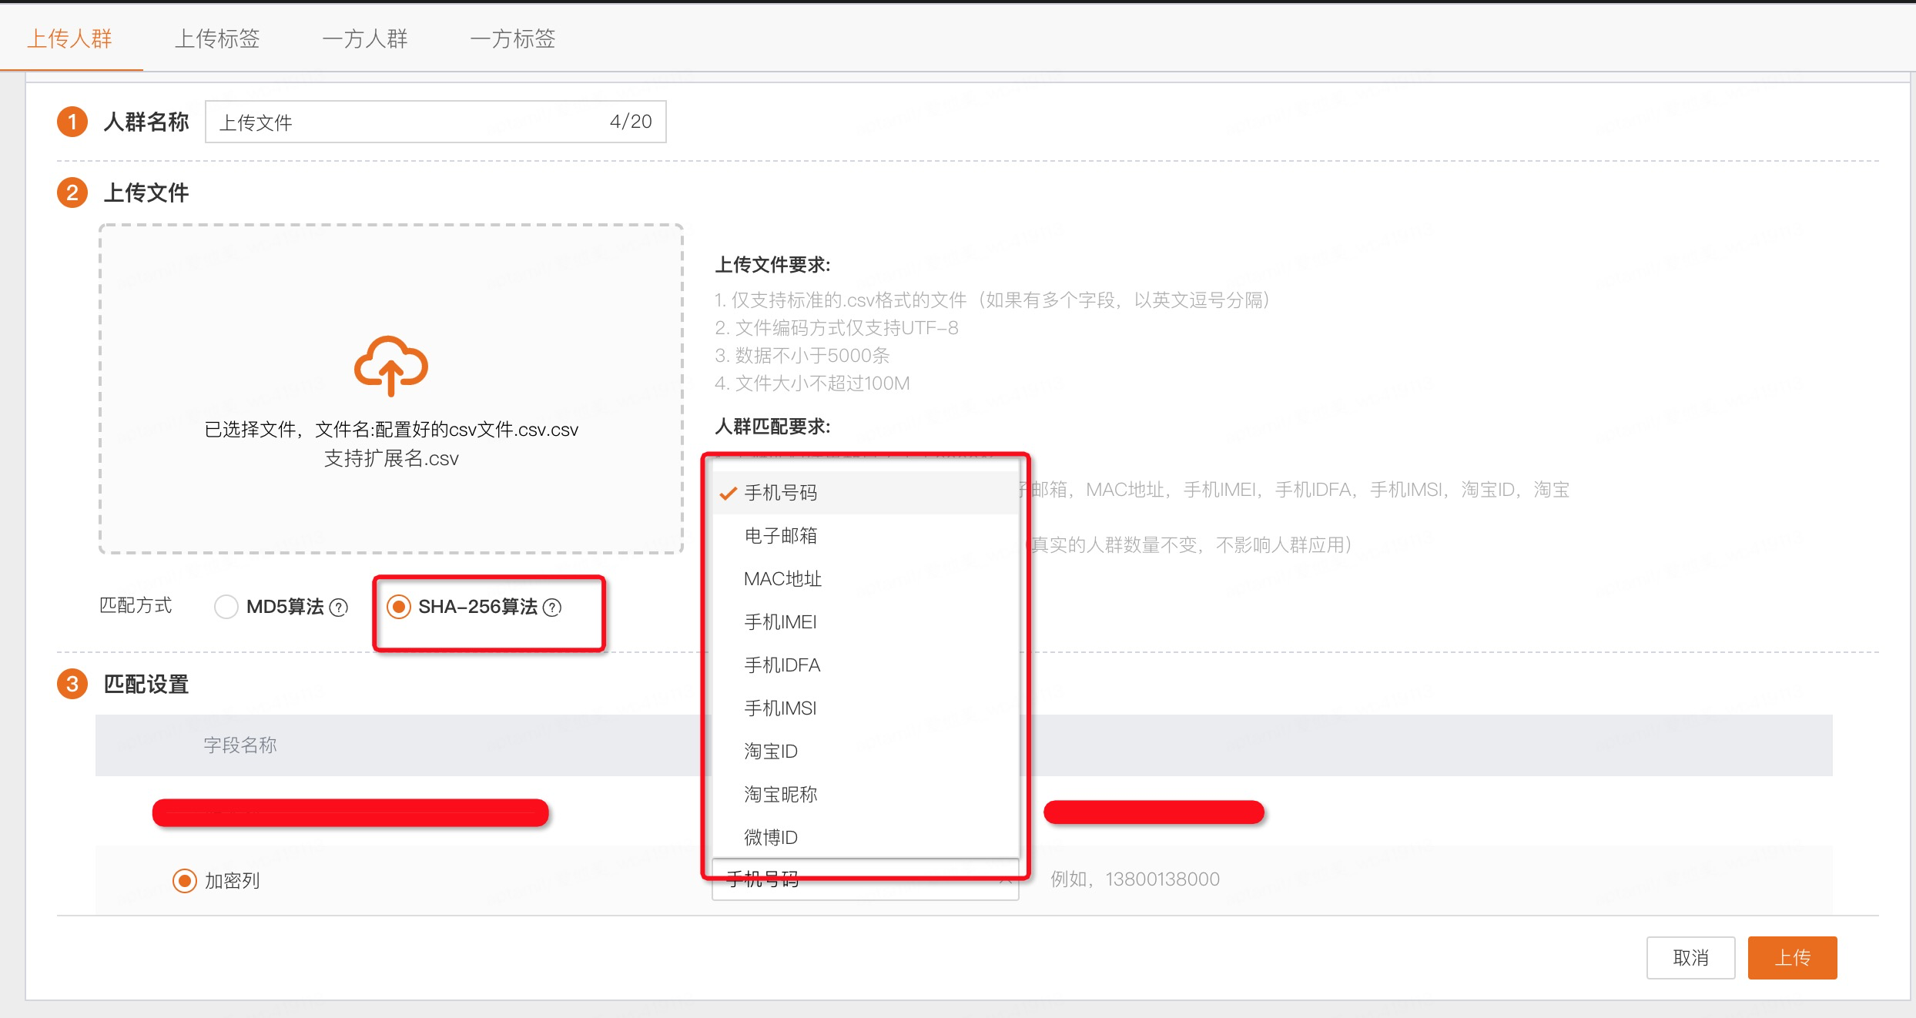Select the MD5算法 radio button

click(226, 607)
